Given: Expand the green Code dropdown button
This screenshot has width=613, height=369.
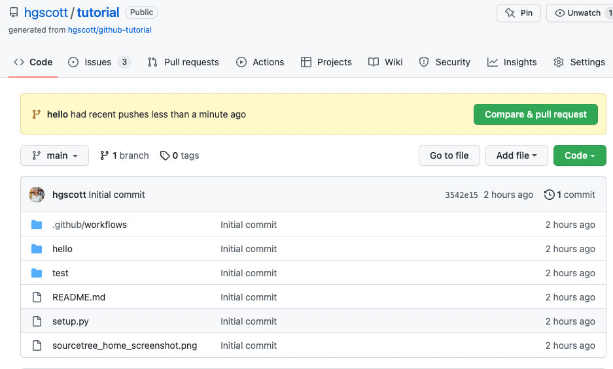Looking at the screenshot, I should [x=580, y=155].
